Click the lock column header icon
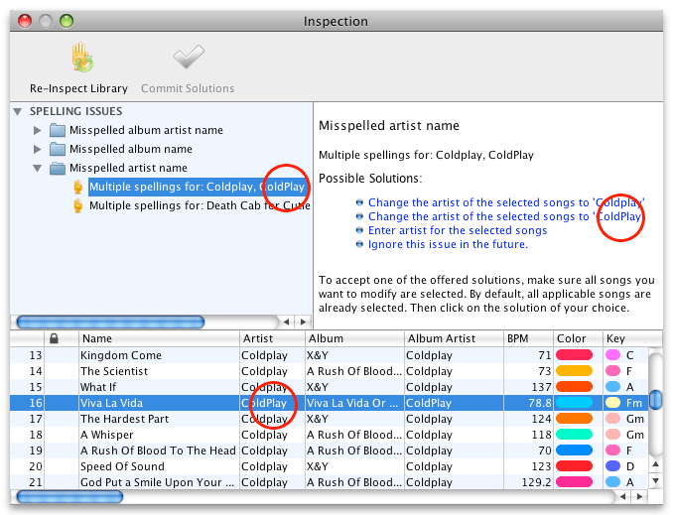The image size is (673, 515). (x=54, y=338)
